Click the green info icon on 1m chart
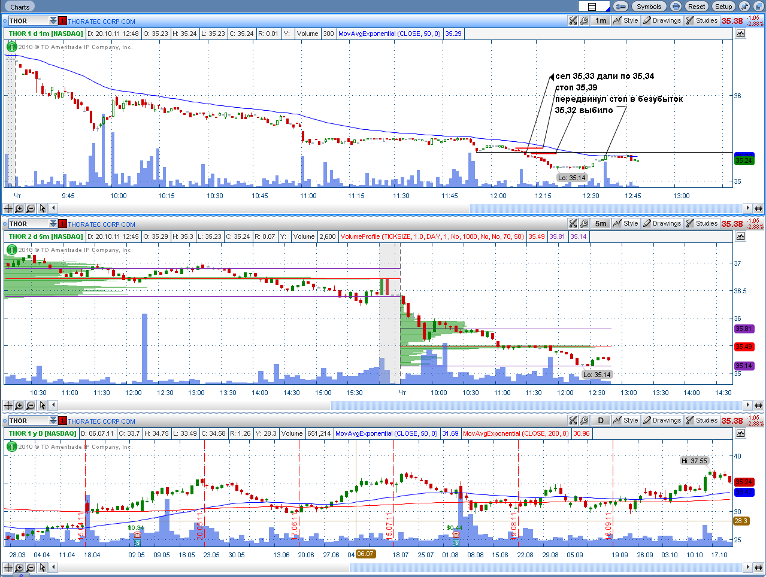 pos(11,47)
